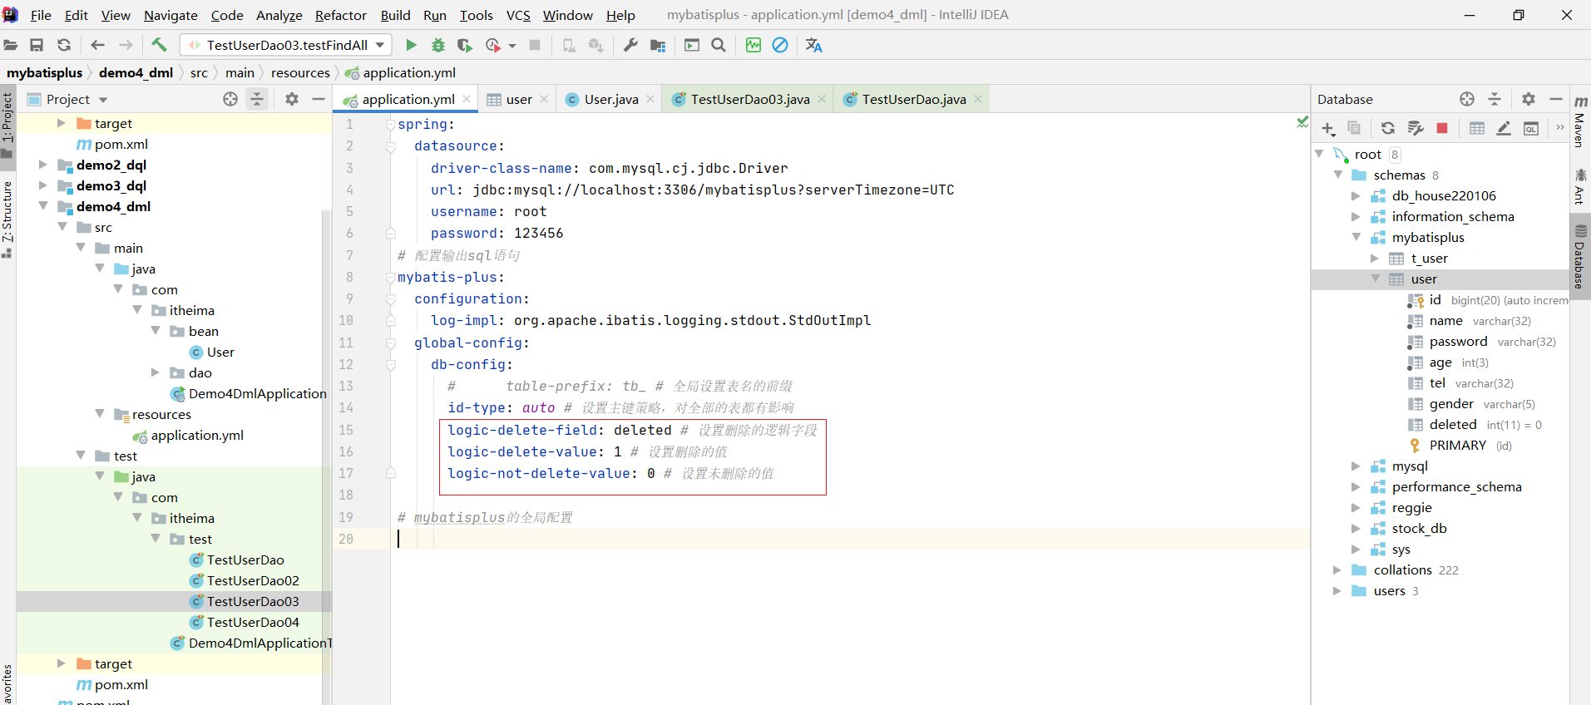Toggle the Structure tool window stripe button
This screenshot has height=705, width=1591.
[x=7, y=218]
